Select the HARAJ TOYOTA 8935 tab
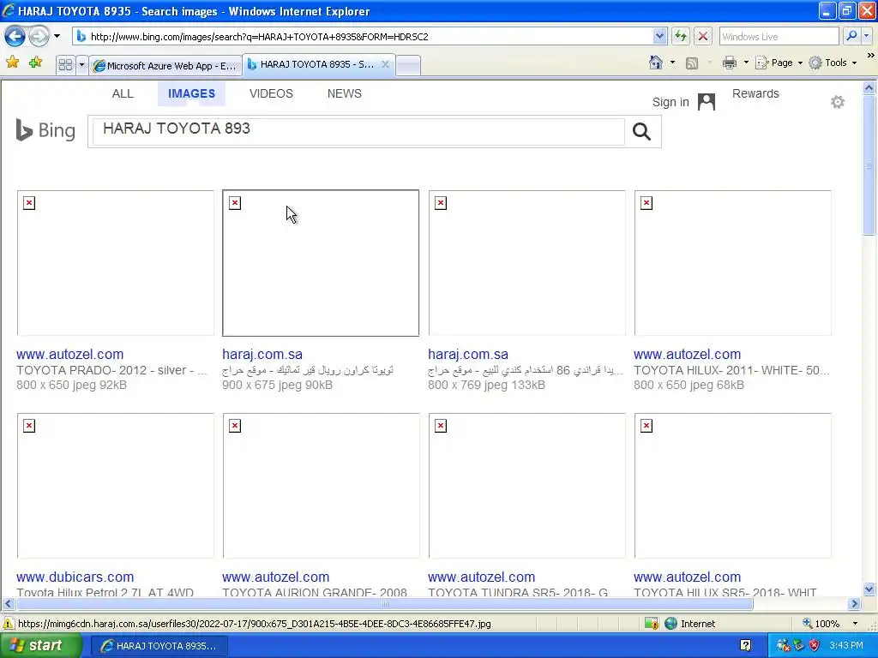878x658 pixels. point(318,64)
